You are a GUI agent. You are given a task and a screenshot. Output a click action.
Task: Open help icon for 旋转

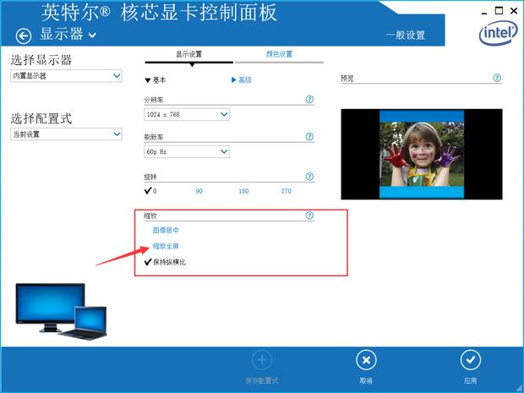[x=310, y=177]
